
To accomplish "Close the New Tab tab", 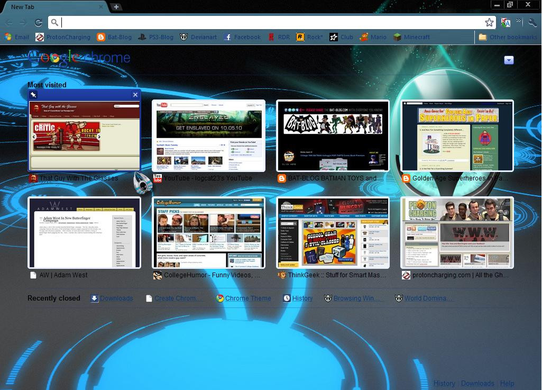I will (101, 6).
